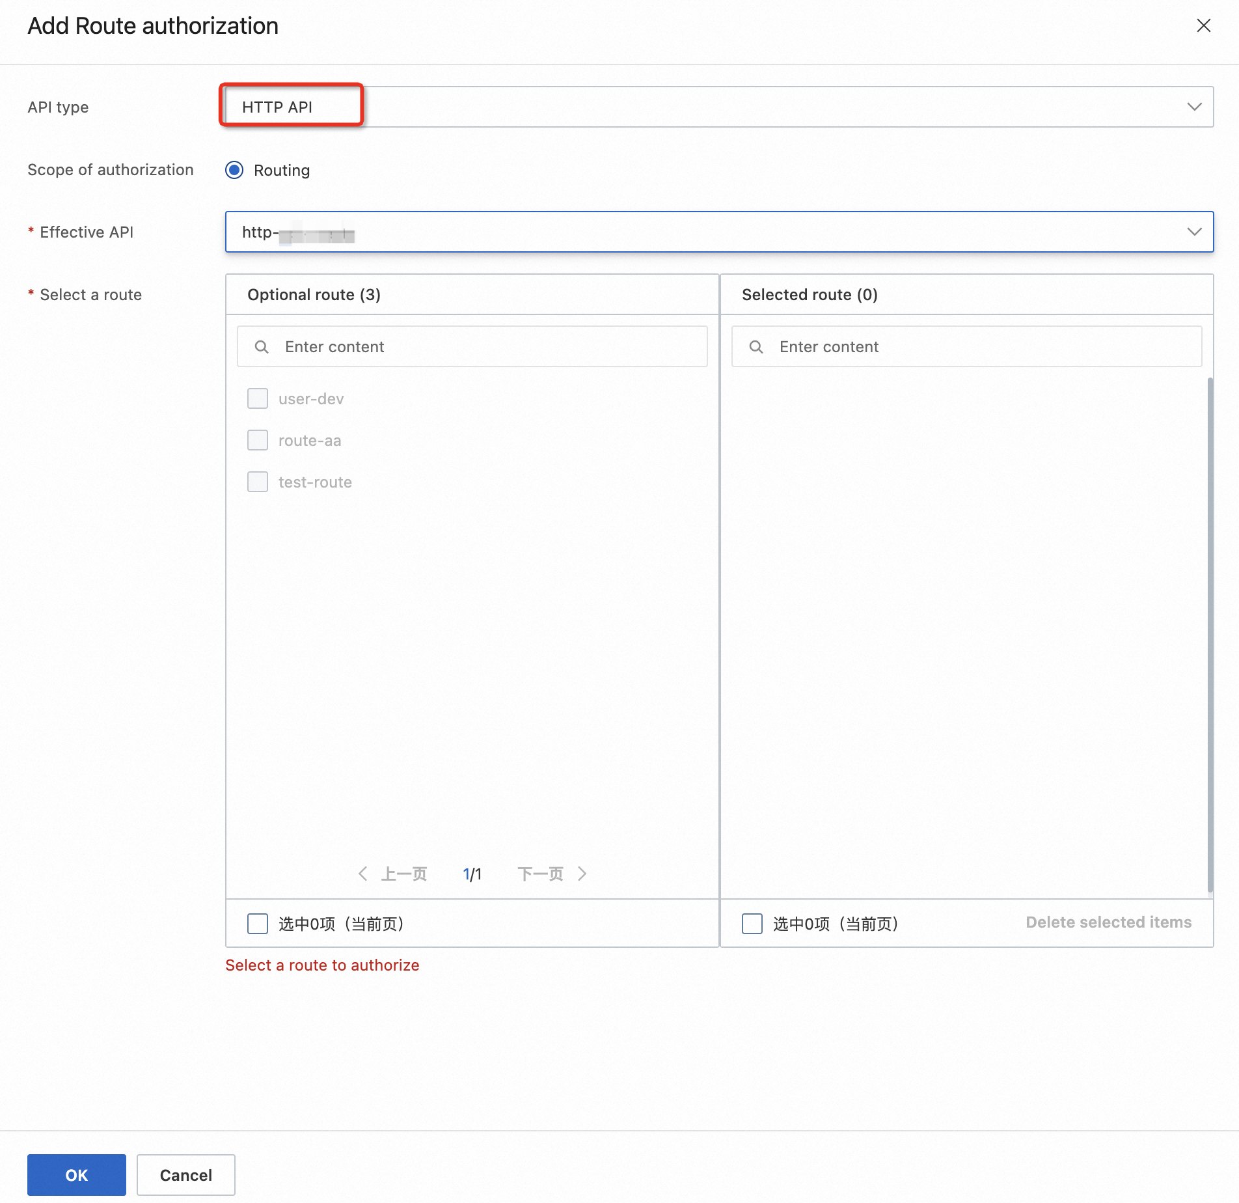The width and height of the screenshot is (1239, 1203).
Task: Go to next page with 下一页
Action: [x=552, y=874]
